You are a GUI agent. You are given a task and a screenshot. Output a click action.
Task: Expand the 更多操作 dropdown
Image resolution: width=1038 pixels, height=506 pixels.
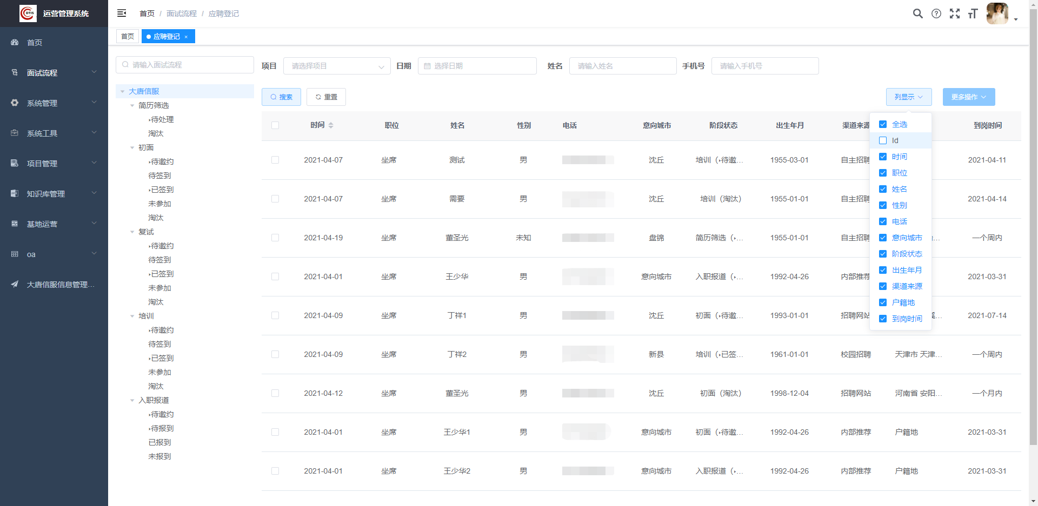click(x=968, y=97)
